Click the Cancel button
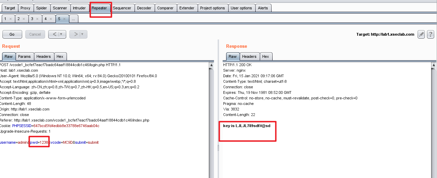 coord(35,34)
